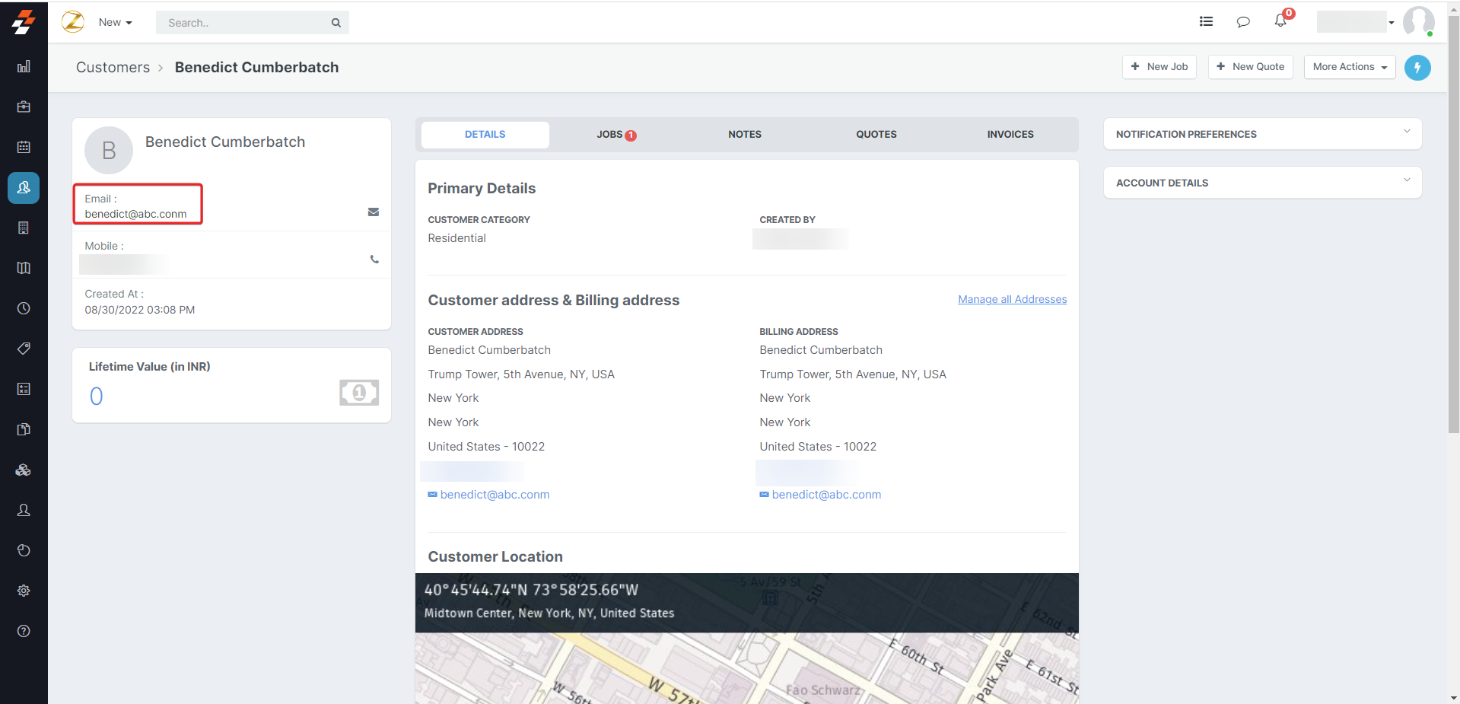Click Manage all Addresses link
This screenshot has height=704, width=1460.
point(1012,299)
